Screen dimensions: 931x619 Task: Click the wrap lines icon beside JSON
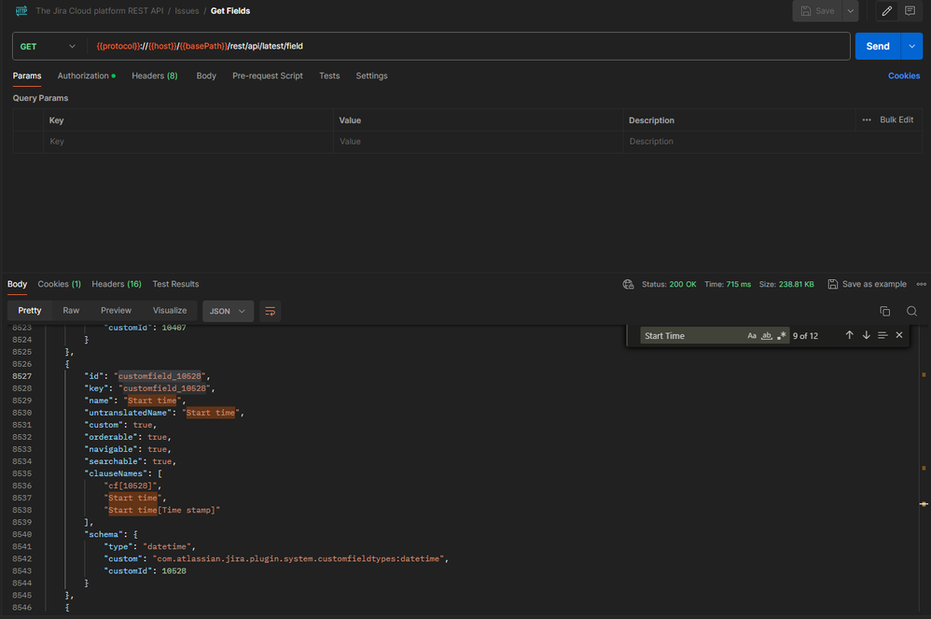[x=270, y=311]
